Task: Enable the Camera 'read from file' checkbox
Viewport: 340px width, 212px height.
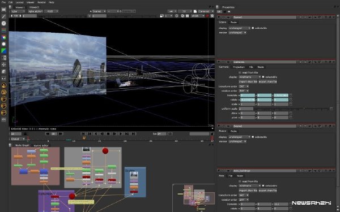Action: 240,73
